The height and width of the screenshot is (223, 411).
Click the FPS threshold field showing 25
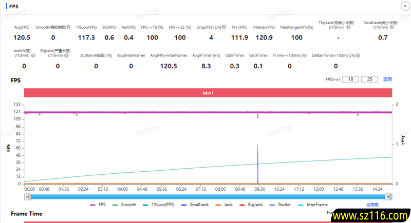click(369, 79)
